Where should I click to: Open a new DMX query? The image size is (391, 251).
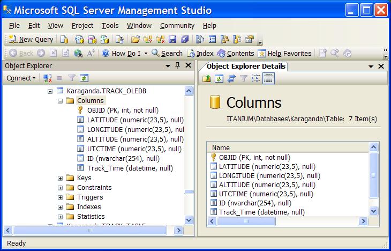[92, 40]
